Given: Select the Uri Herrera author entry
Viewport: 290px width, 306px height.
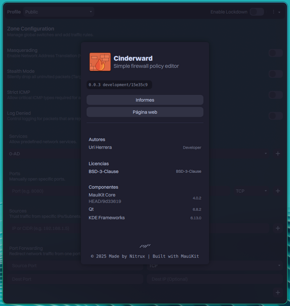Looking at the screenshot, I should (100, 147).
